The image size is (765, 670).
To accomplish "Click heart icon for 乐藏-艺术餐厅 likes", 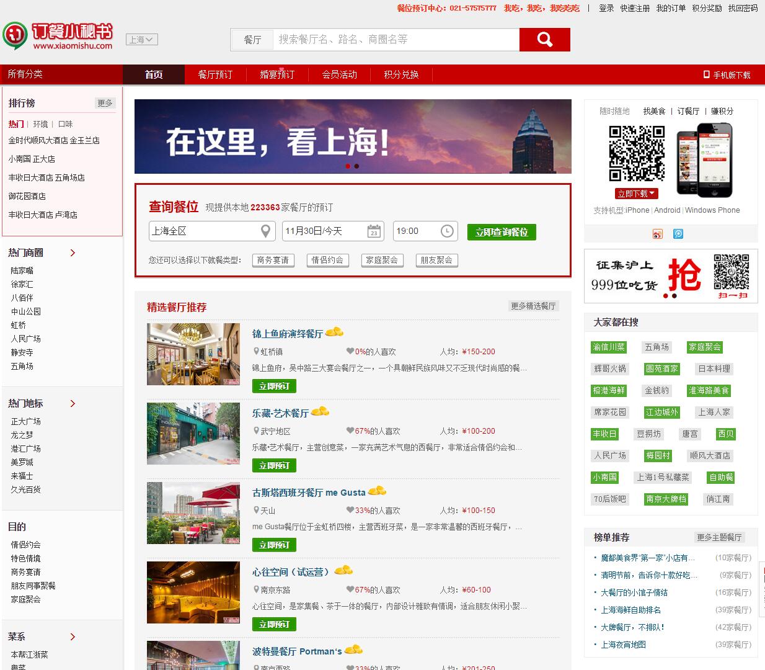I will [x=350, y=431].
